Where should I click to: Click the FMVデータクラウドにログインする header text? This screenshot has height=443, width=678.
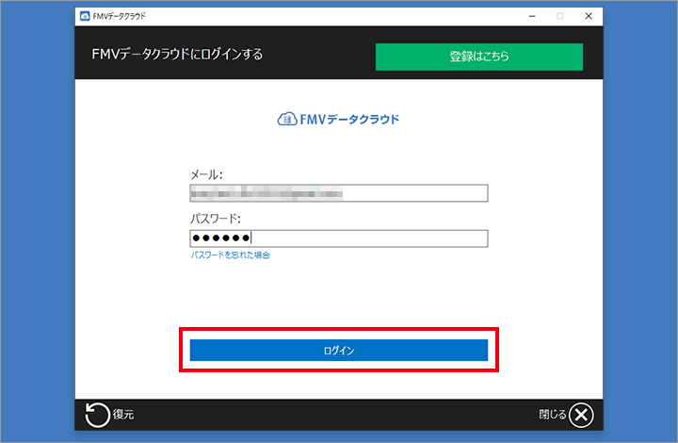click(170, 55)
